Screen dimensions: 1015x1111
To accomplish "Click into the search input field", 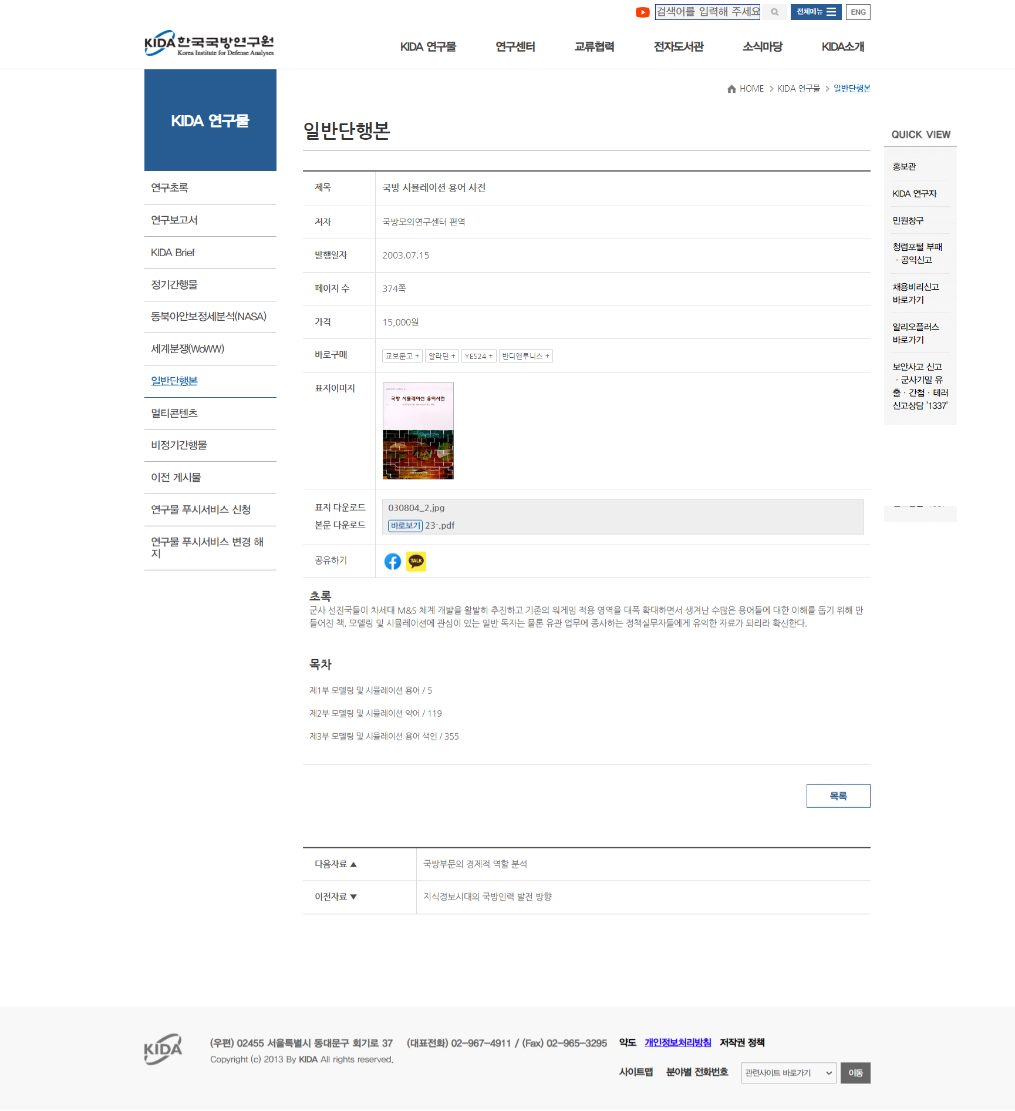I will coord(707,12).
